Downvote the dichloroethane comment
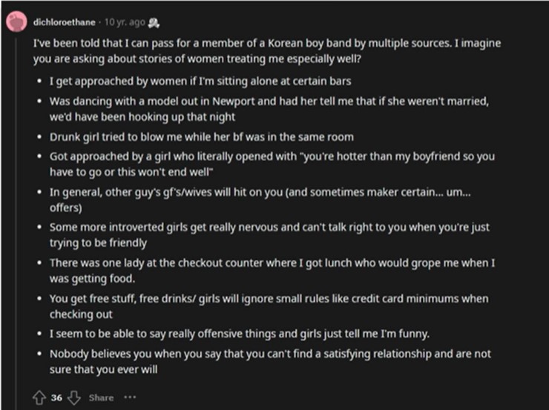This screenshot has width=549, height=410. (73, 397)
